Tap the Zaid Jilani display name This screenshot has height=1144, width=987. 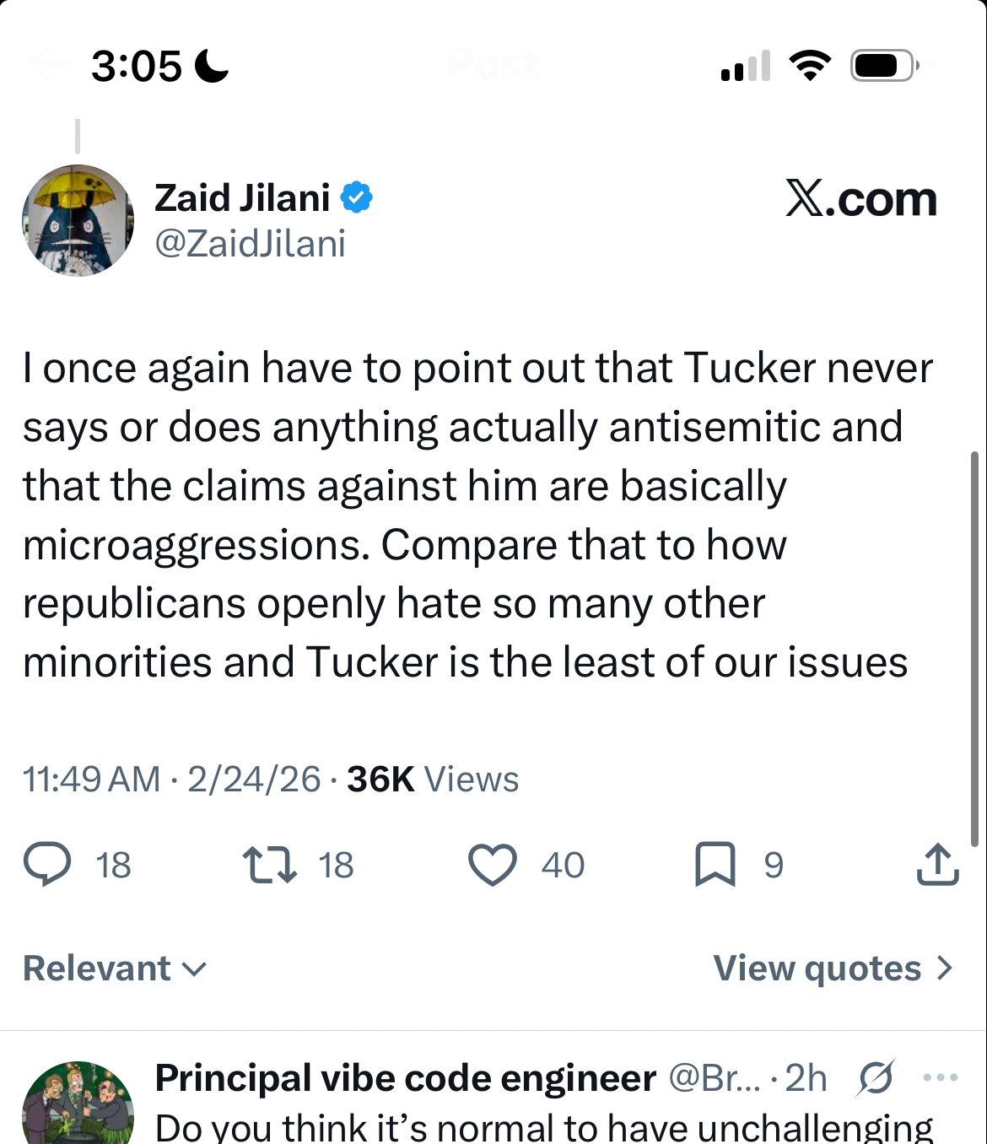click(242, 197)
